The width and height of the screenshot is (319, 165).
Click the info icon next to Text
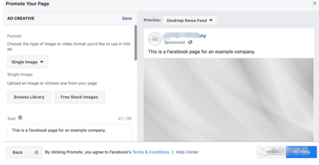pyautogui.click(x=20, y=118)
